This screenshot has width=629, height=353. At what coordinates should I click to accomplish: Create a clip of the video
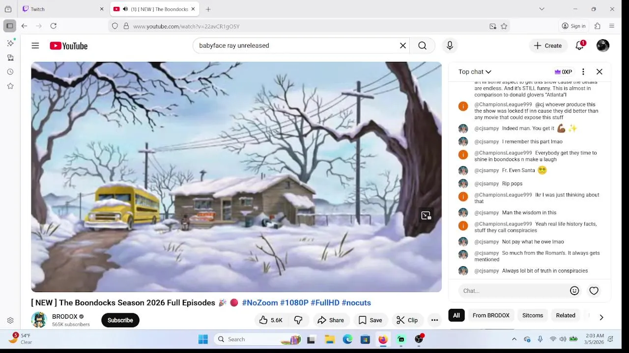[407, 320]
